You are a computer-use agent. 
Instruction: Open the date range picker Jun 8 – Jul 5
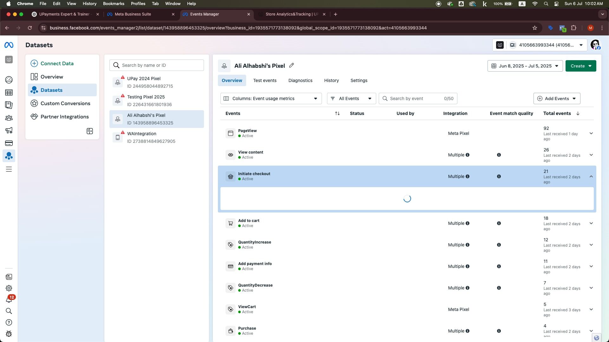tap(525, 66)
